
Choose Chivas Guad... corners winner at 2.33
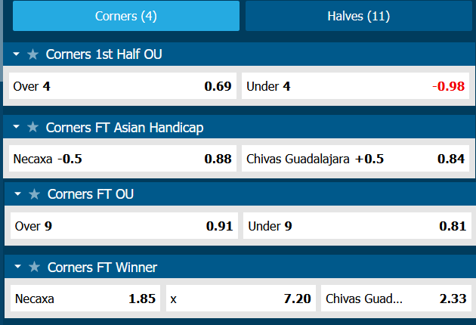(394, 299)
